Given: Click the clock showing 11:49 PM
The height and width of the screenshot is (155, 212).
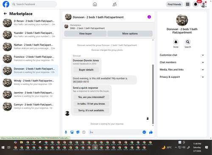Looking at the screenshot, I should tap(197, 144).
